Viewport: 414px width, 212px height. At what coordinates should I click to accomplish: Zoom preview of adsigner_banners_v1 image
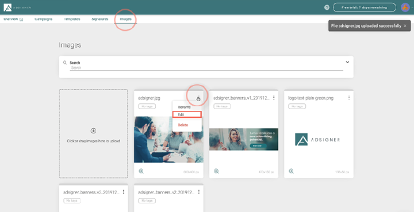217,171
